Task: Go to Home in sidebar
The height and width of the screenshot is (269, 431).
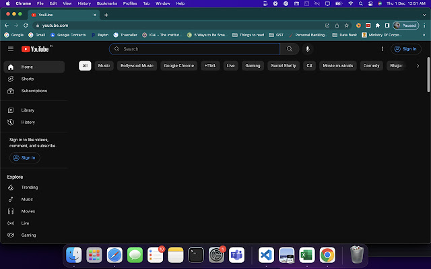Action: 34,67
